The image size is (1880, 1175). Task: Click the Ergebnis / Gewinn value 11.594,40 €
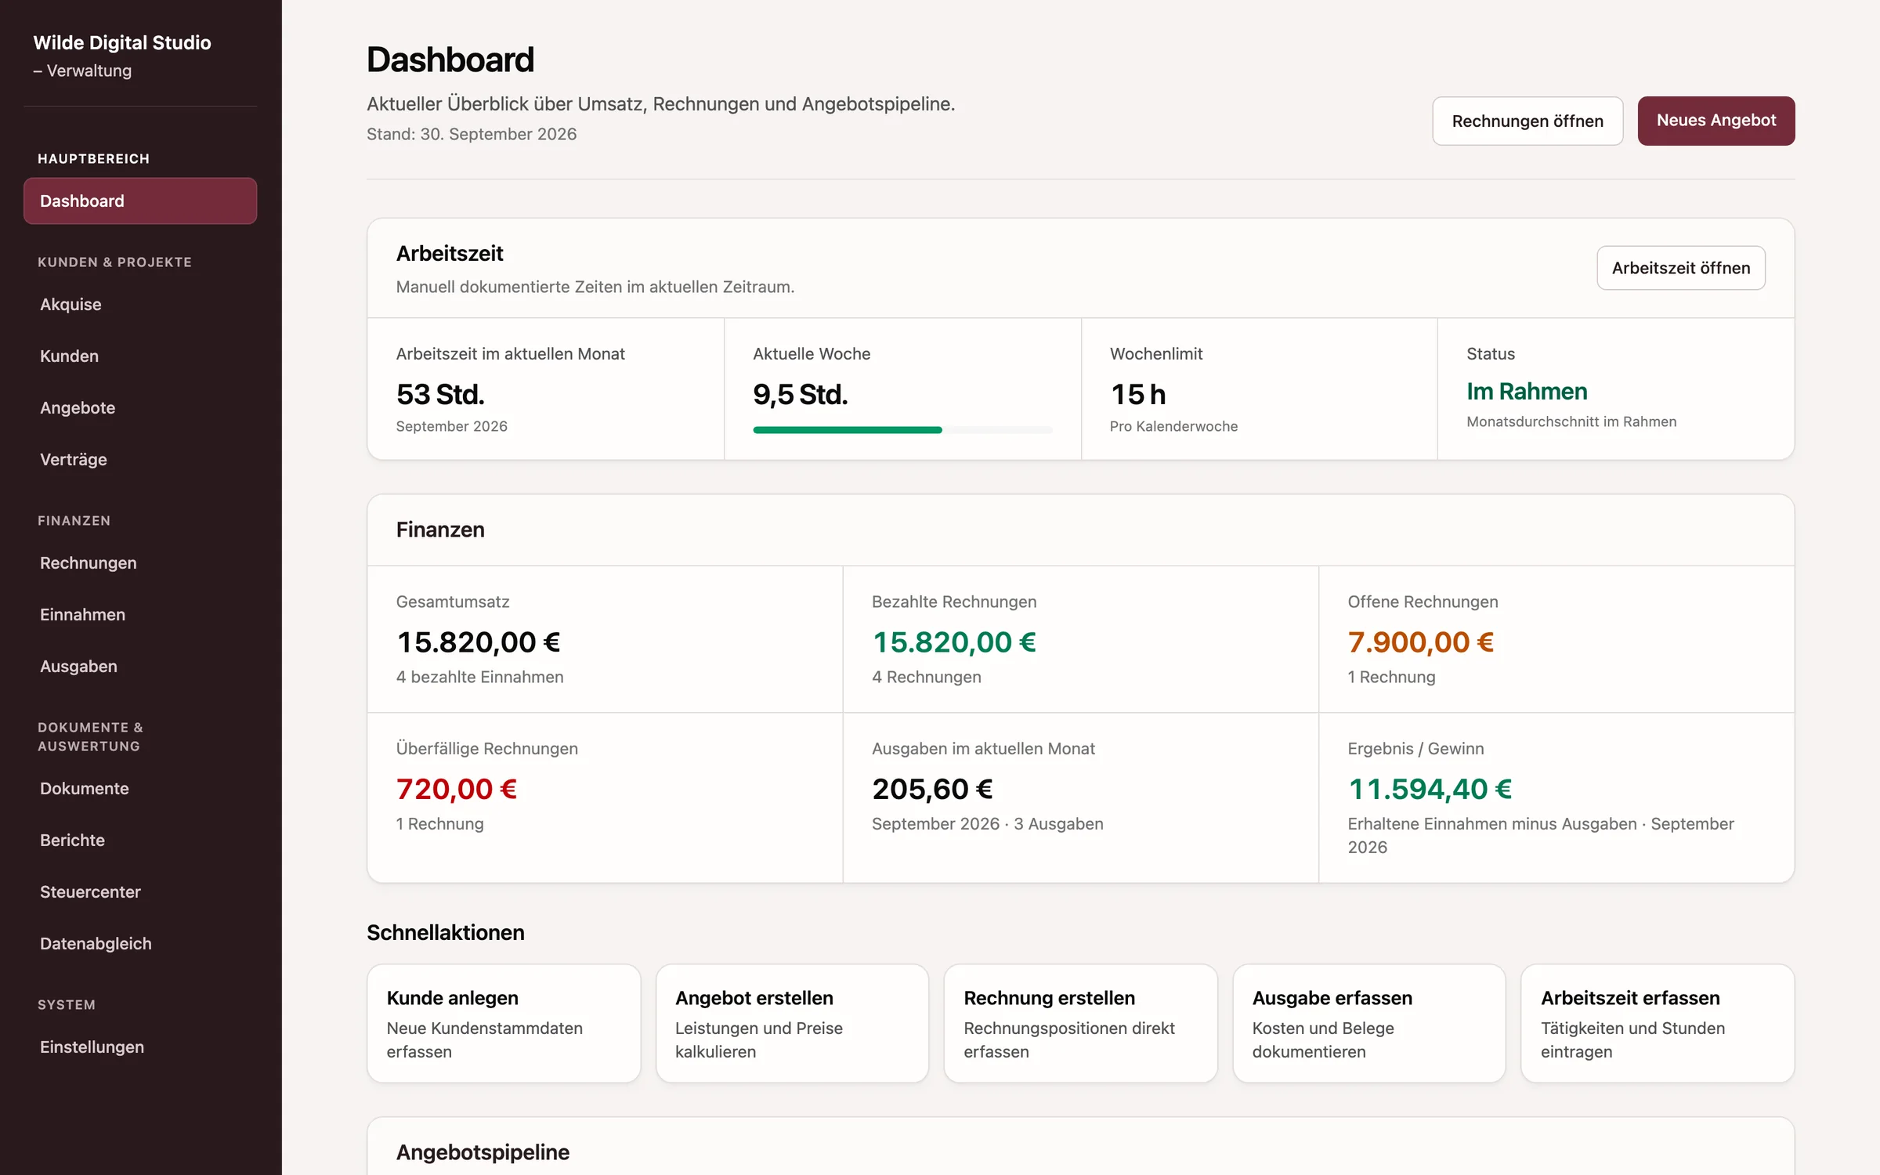coord(1430,789)
